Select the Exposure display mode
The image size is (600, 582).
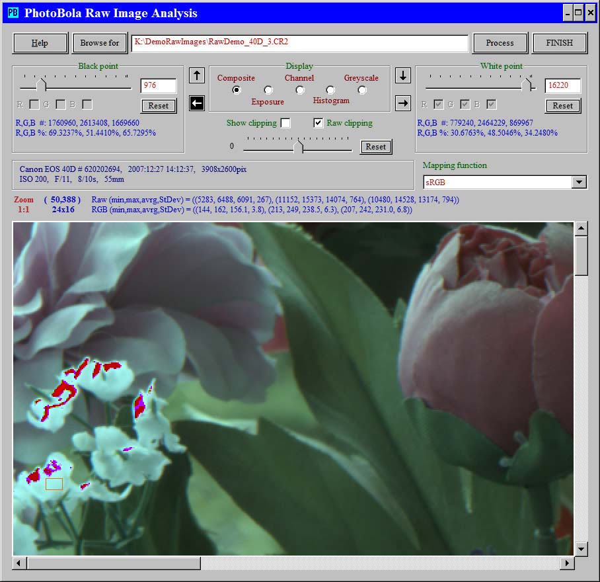pos(268,90)
